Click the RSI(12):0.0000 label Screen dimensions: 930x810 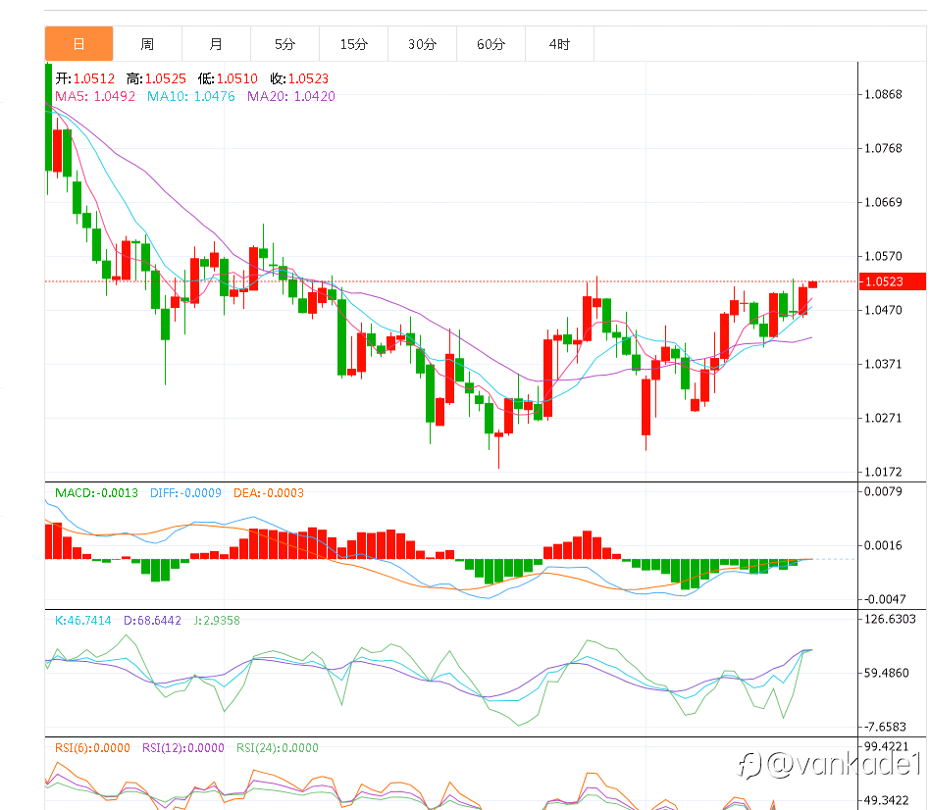coord(183,748)
